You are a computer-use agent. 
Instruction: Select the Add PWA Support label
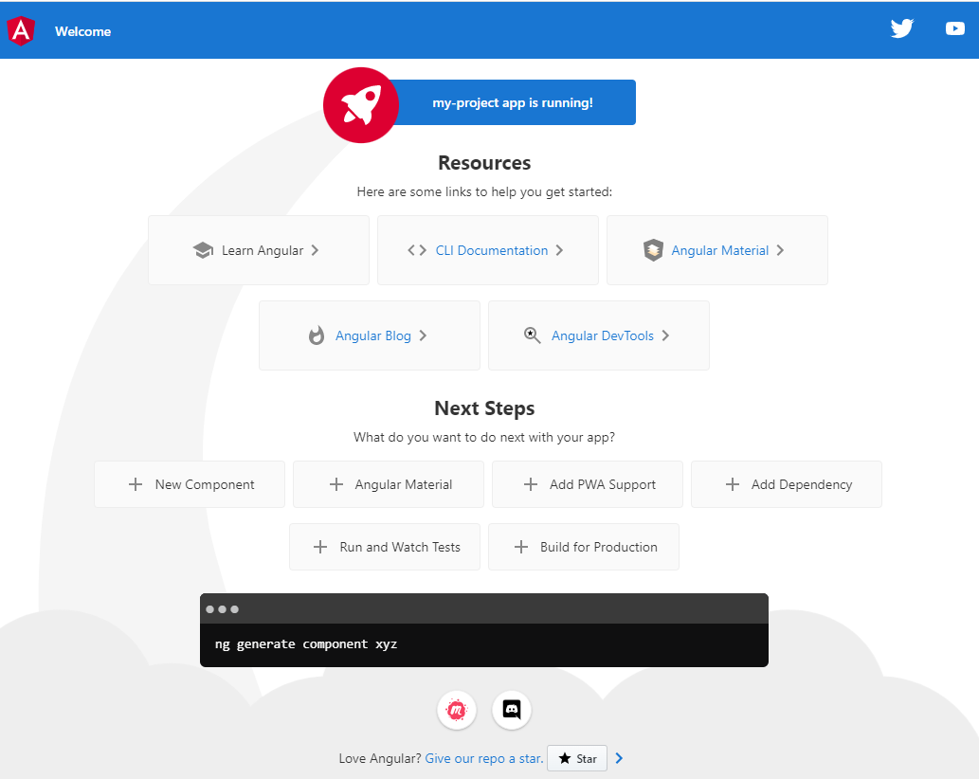click(603, 484)
